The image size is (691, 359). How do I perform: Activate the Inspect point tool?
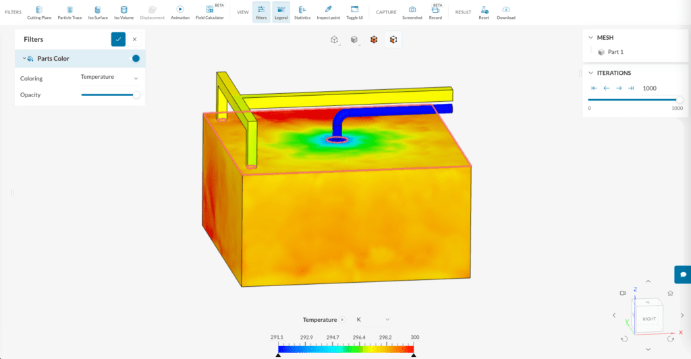pyautogui.click(x=328, y=11)
